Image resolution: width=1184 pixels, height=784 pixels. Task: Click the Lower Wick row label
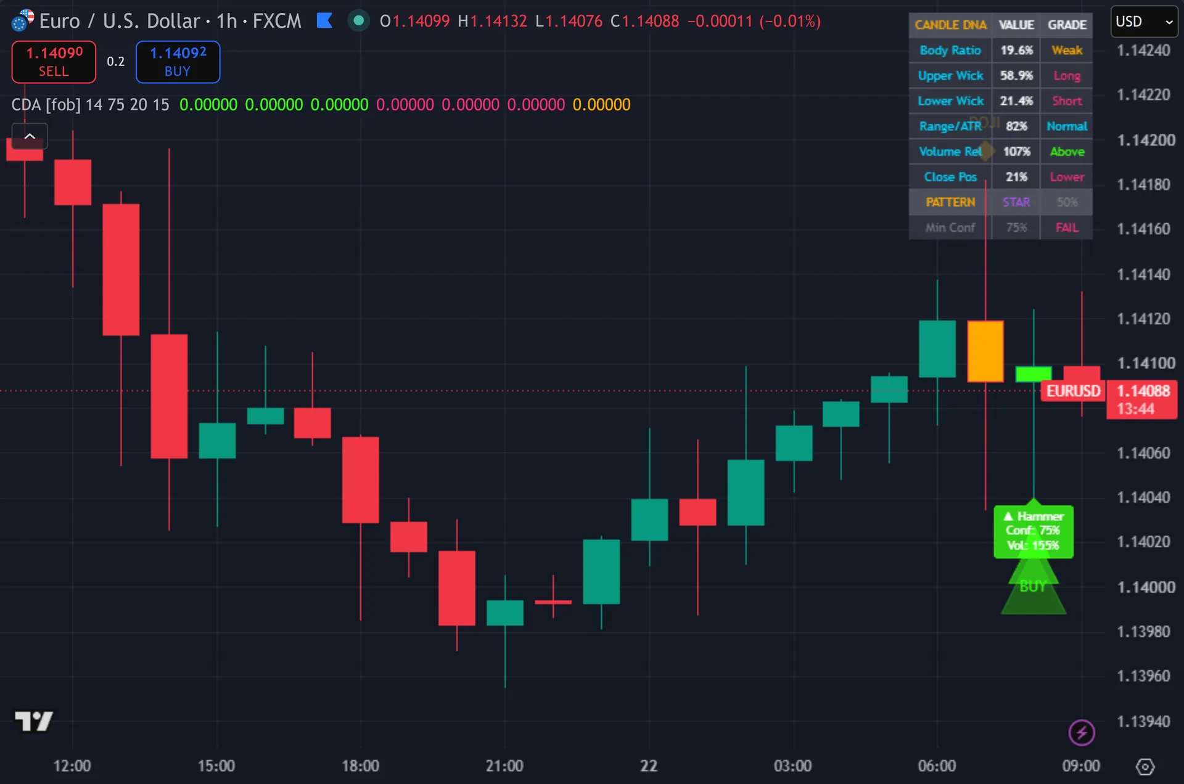tap(950, 100)
